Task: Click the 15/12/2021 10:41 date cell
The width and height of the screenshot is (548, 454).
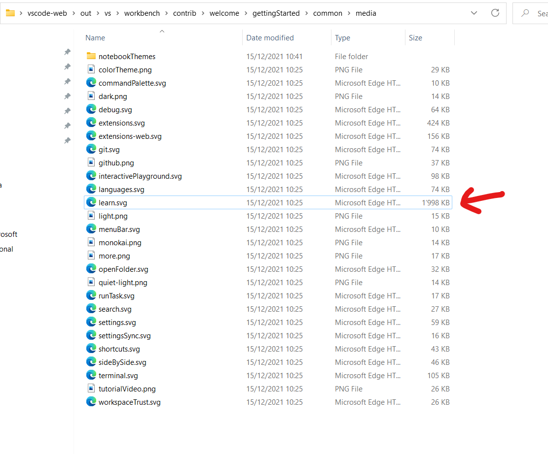Action: tap(274, 56)
